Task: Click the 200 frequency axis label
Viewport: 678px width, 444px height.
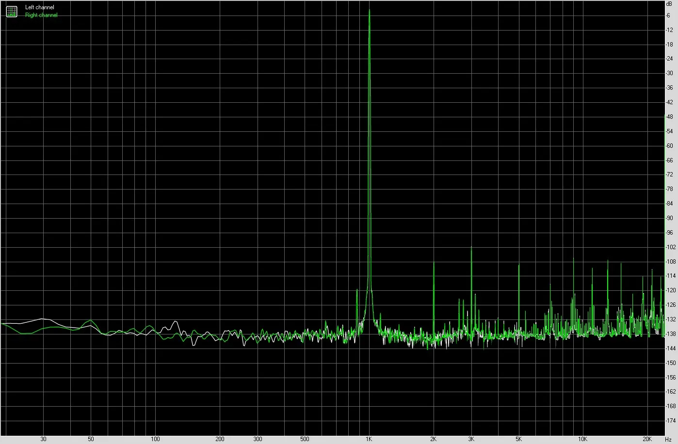Action: click(x=220, y=440)
